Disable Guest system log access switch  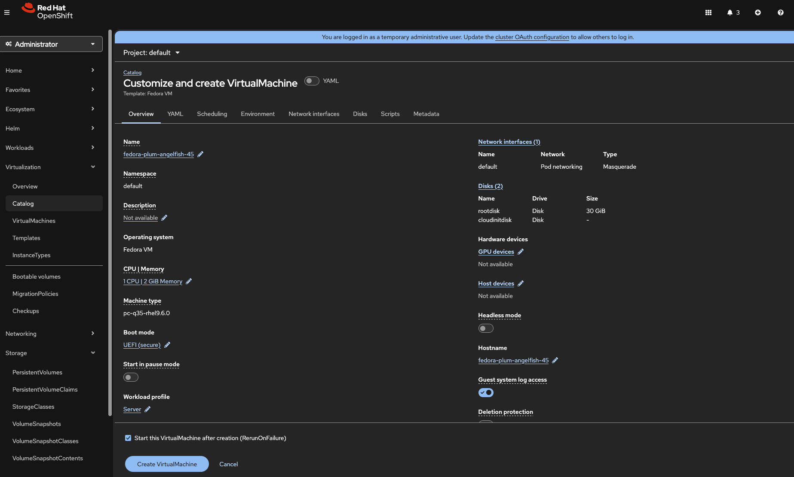(x=486, y=392)
